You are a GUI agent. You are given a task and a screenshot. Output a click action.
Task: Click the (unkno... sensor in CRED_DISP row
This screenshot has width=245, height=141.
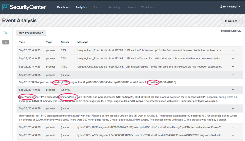point(66,127)
